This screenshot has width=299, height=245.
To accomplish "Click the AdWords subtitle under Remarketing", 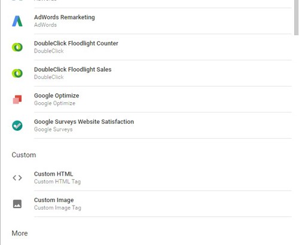I will point(45,25).
